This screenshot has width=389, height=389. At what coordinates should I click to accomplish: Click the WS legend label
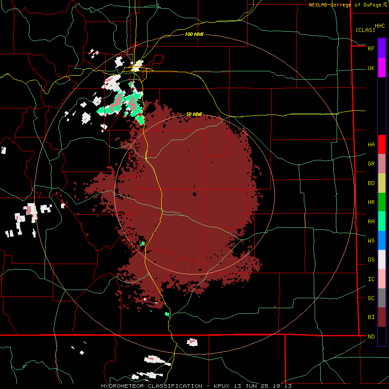371,241
